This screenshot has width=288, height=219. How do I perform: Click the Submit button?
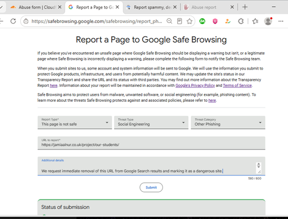(151, 187)
